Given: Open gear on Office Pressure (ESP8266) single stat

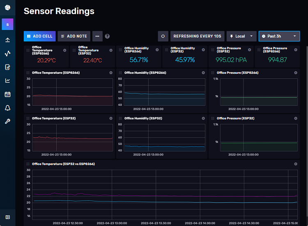Looking at the screenshot, I should 296,50.
